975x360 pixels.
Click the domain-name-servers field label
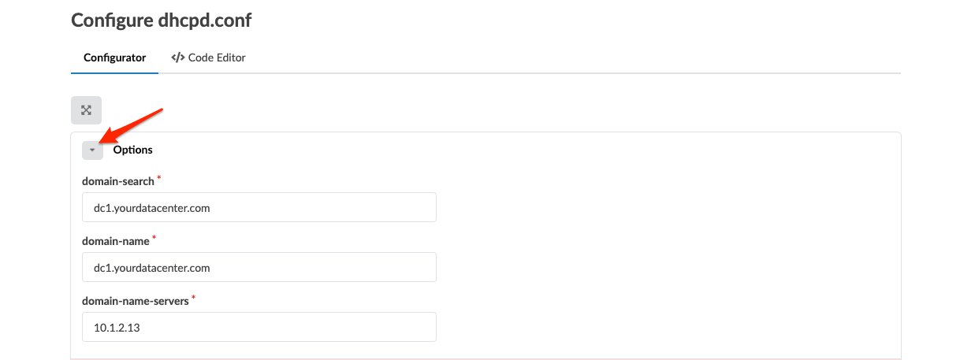pos(135,300)
